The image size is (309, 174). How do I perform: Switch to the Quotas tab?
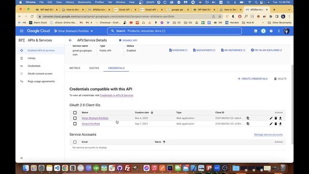click(x=94, y=68)
